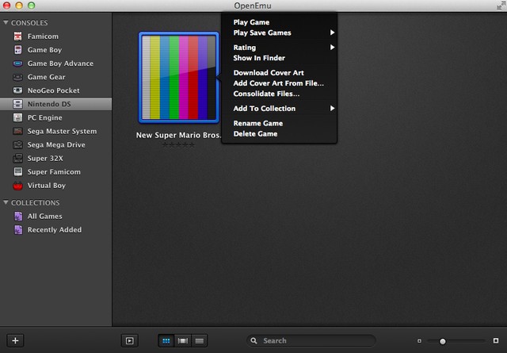
Task: Choose Download Cover Art from context menu
Action: pos(269,73)
